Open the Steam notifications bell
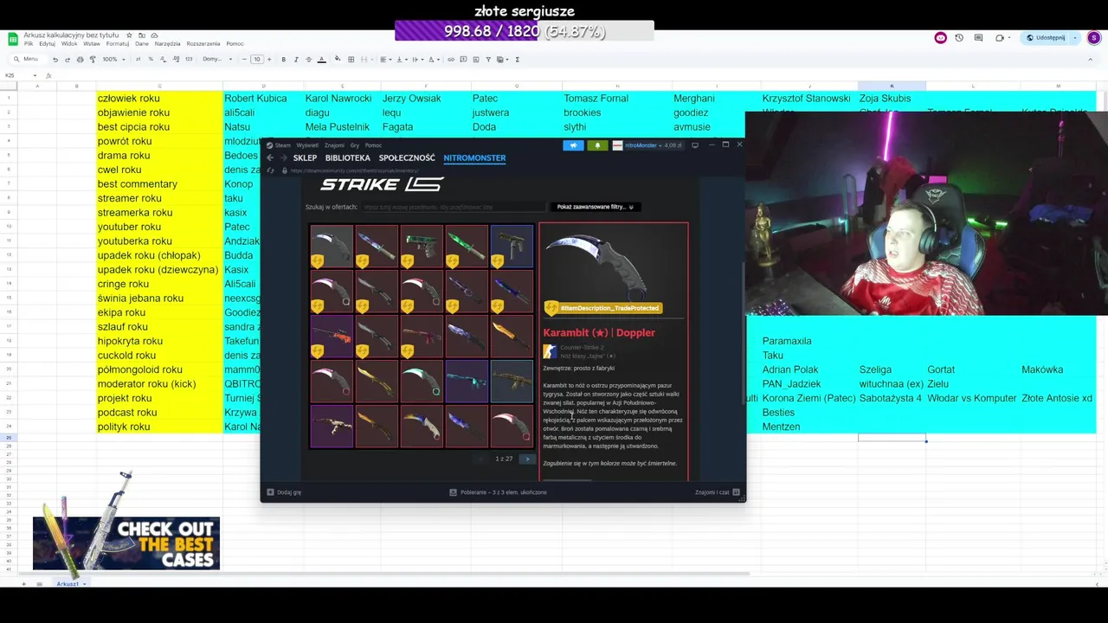 597,145
